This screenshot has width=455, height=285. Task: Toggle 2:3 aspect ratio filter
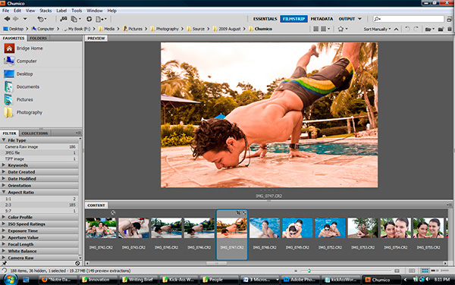click(x=39, y=205)
